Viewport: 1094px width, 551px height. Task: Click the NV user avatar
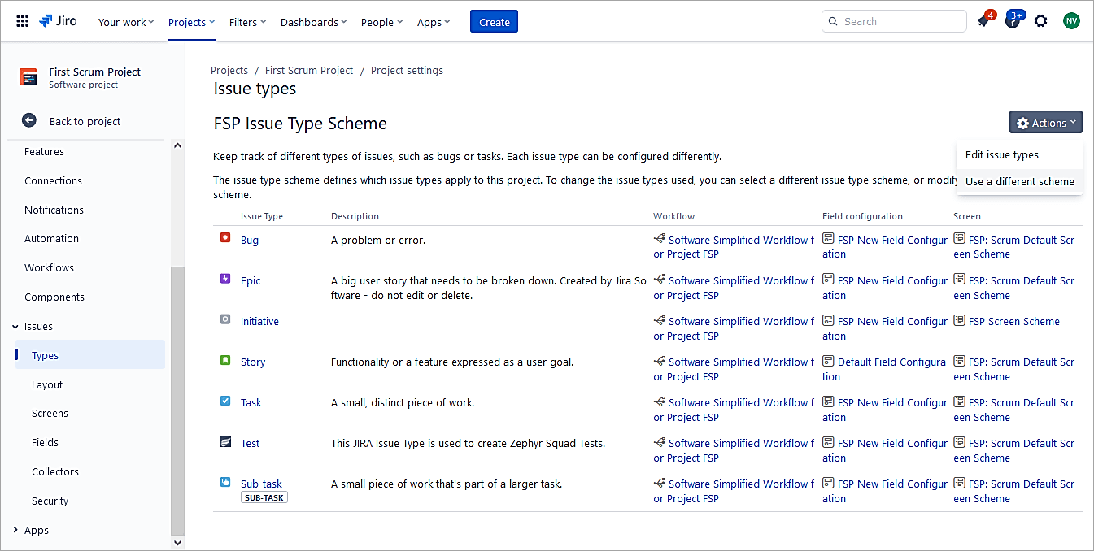point(1071,21)
